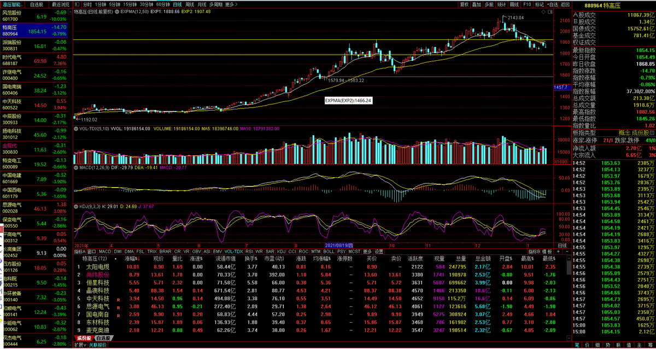
Task: Open 最近浏览 tab
Action: [60, 4]
